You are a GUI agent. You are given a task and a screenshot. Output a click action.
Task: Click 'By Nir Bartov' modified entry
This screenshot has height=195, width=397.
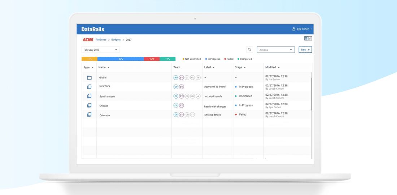click(x=273, y=80)
